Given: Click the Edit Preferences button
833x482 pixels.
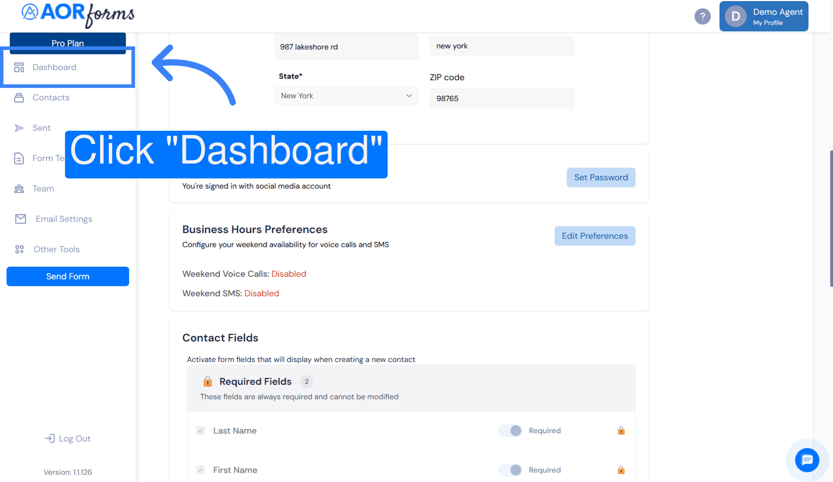Looking at the screenshot, I should point(595,236).
